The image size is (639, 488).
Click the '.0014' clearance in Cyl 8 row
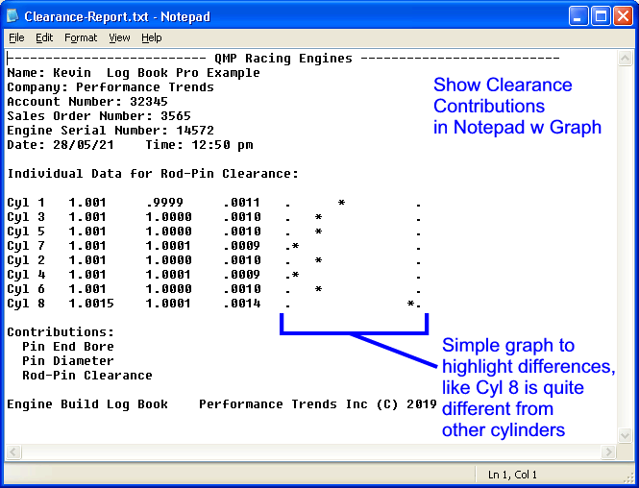[x=241, y=304]
